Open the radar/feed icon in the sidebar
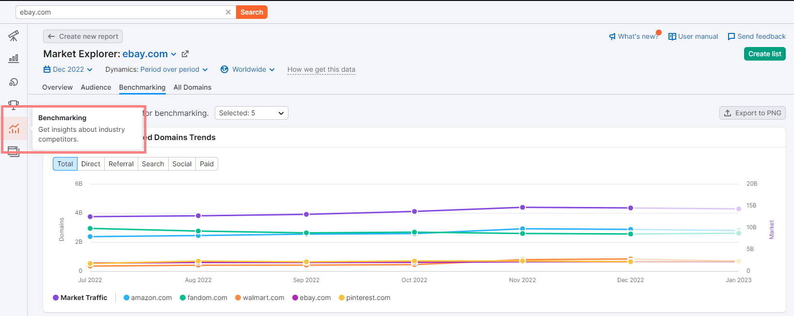794x316 pixels. [14, 82]
